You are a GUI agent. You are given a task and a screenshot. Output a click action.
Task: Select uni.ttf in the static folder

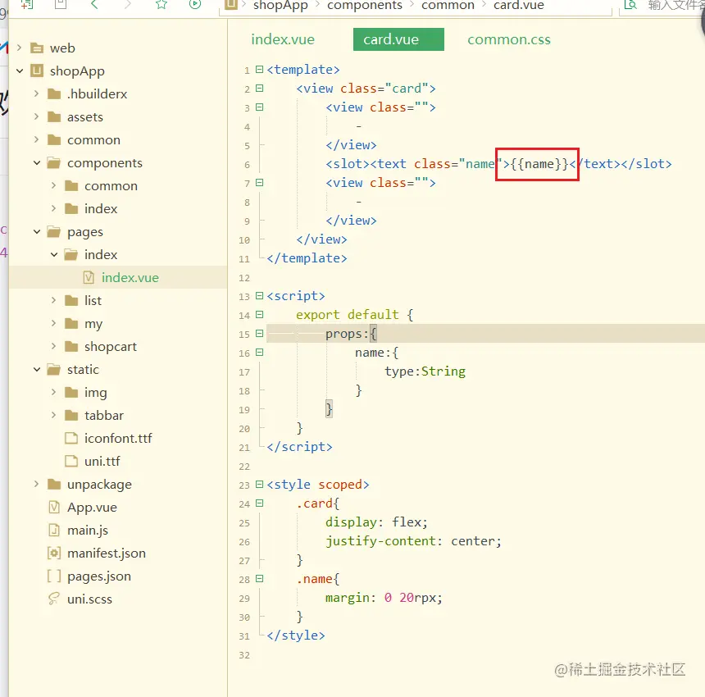click(102, 461)
